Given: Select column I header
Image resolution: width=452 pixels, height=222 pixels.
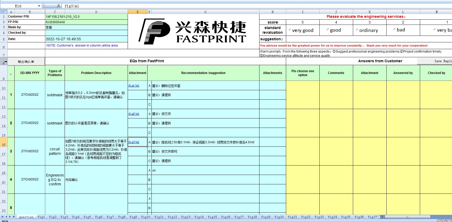Looking at the screenshot, I should (x=303, y=12).
